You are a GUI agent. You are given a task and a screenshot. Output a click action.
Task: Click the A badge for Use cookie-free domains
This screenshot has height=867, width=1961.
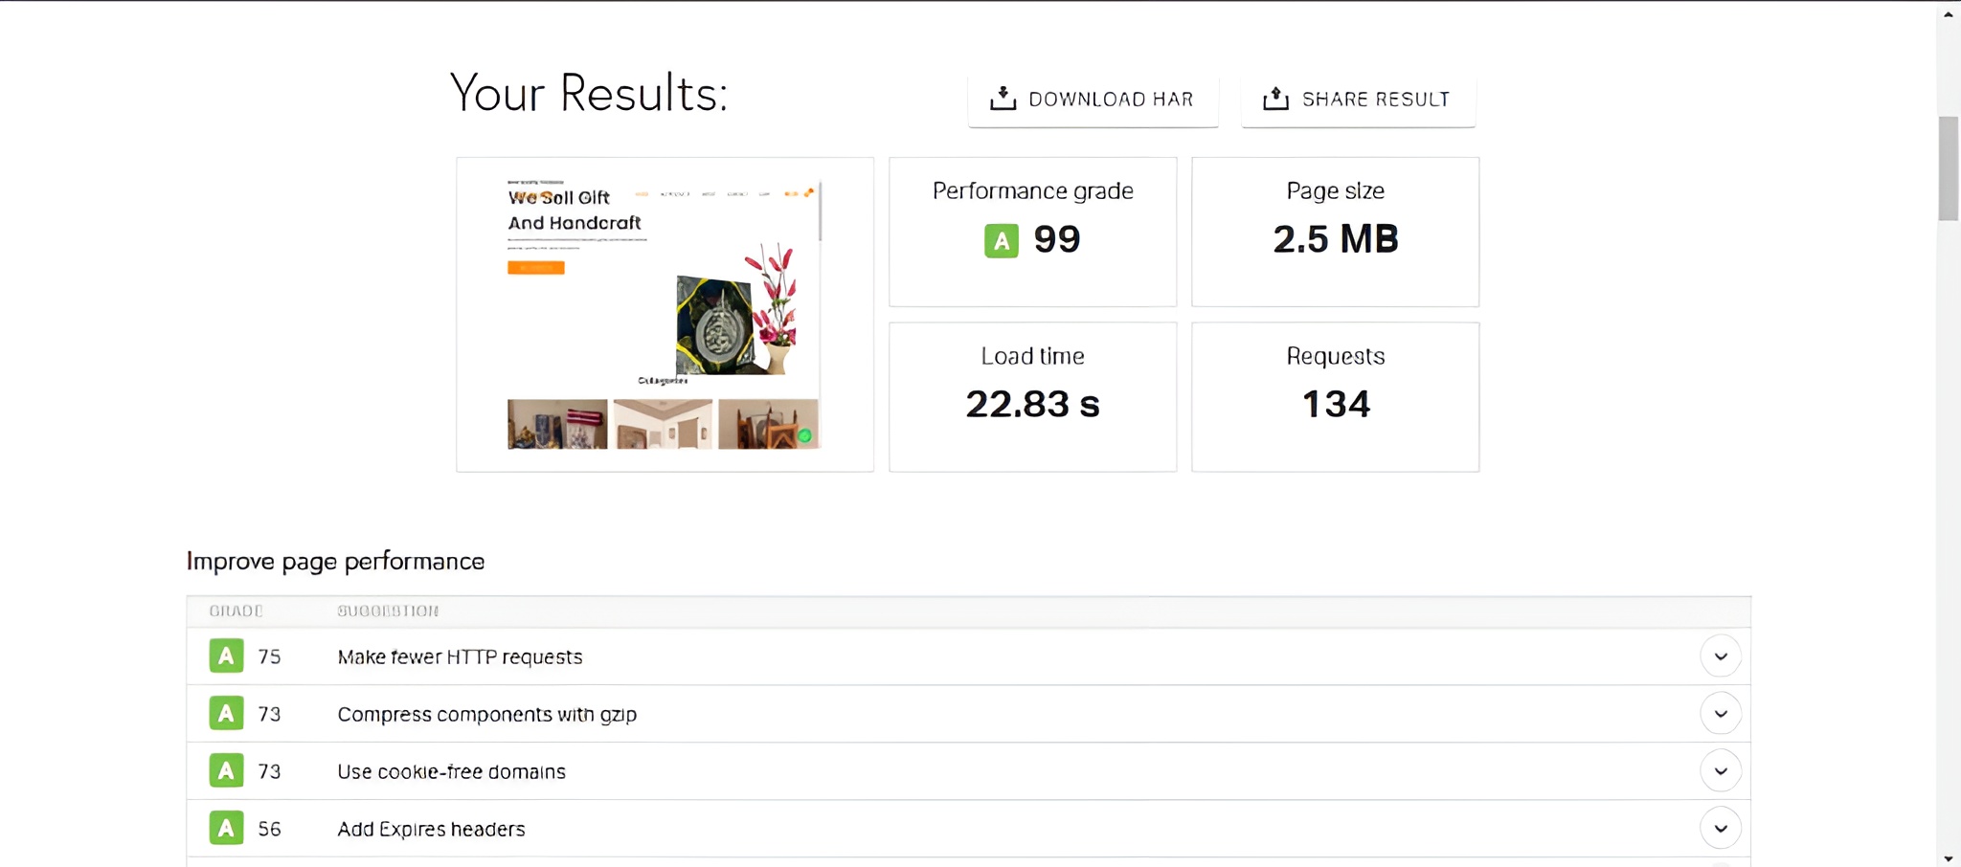226,770
